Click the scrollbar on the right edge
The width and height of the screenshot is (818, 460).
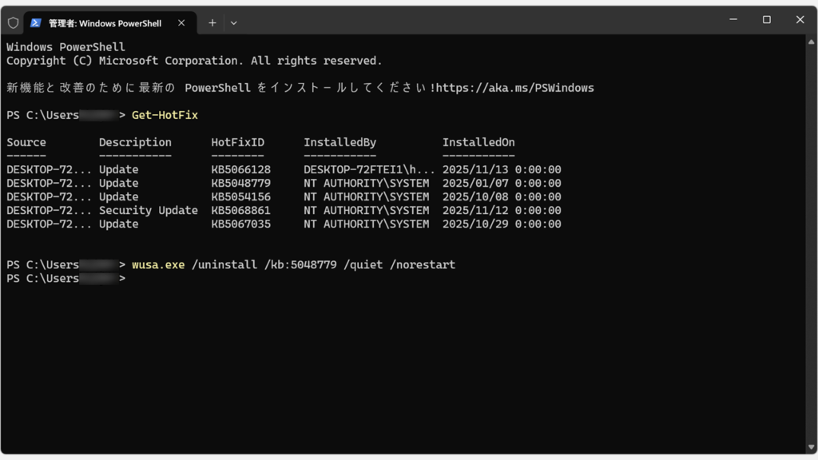point(812,240)
